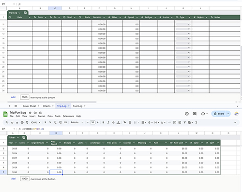Click the Trip/Fuel Log document title

point(18,113)
